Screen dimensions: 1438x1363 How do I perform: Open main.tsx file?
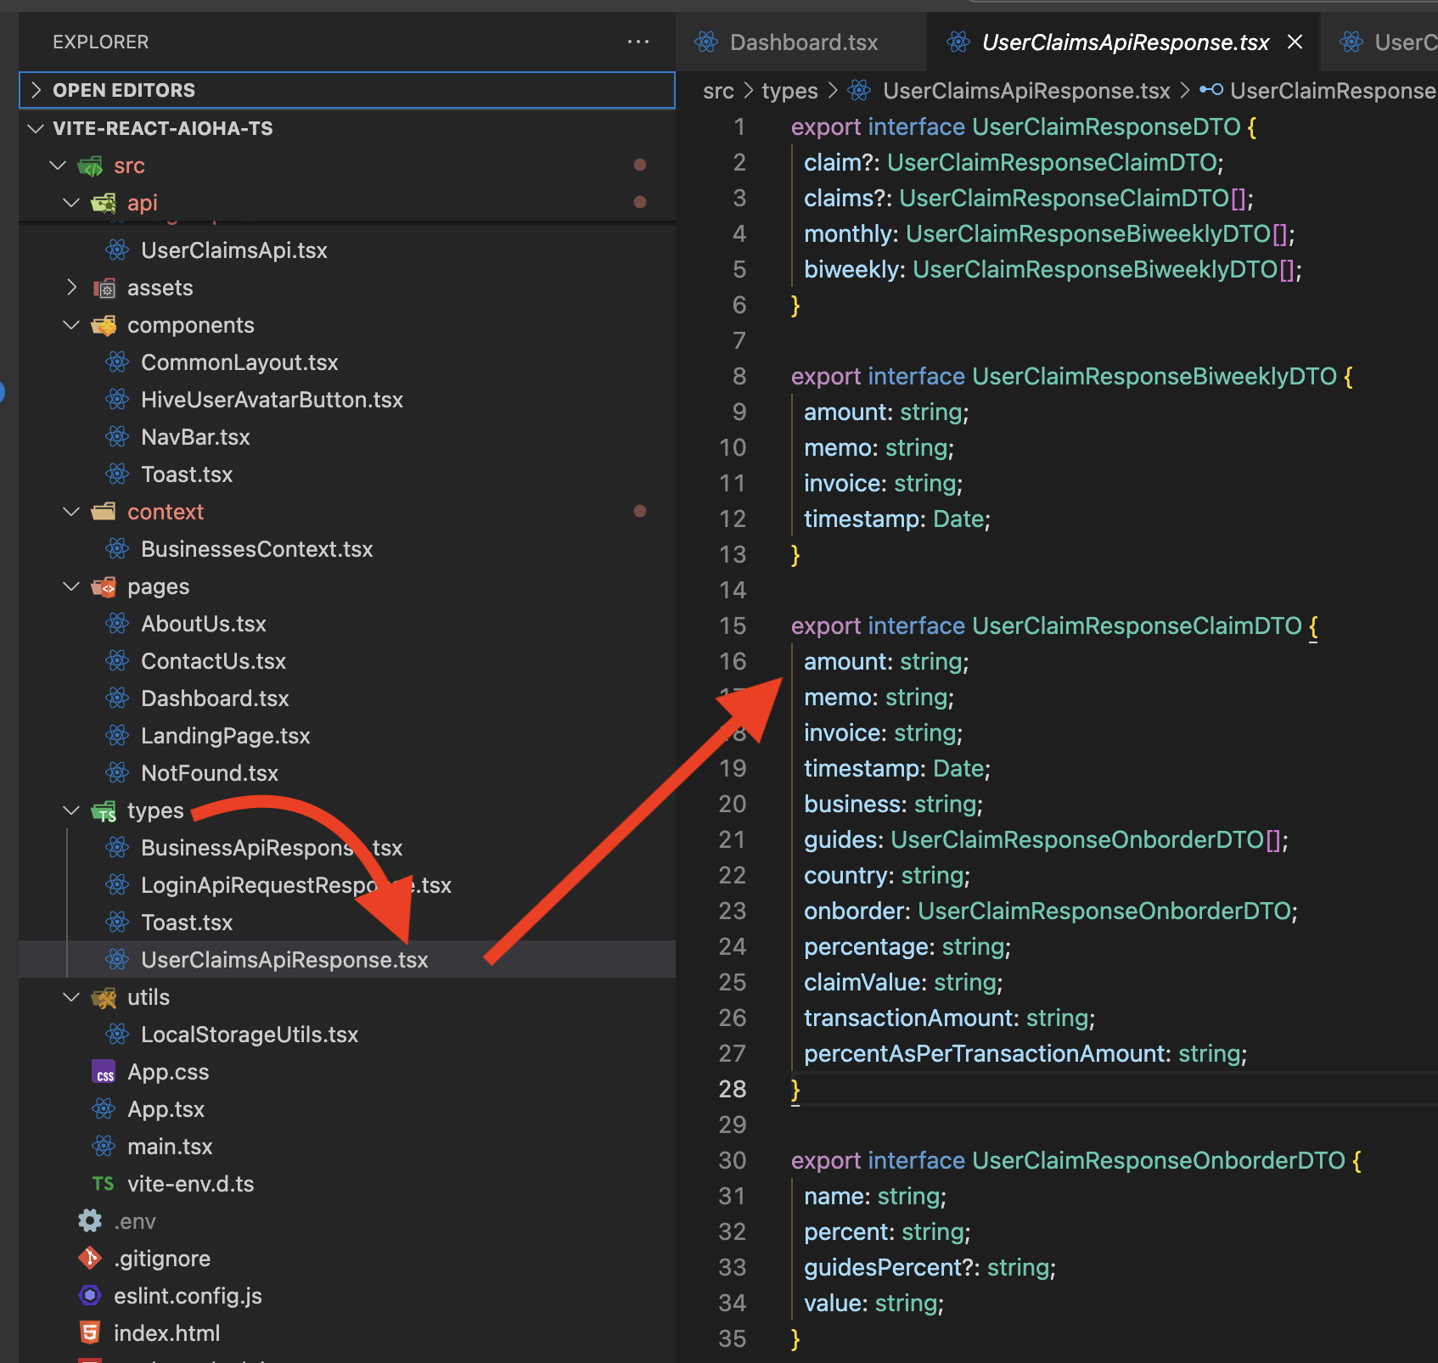[x=170, y=1147]
